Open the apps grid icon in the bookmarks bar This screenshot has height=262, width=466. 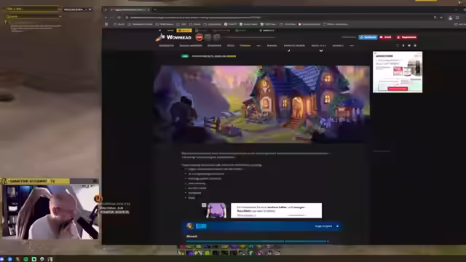[106, 24]
